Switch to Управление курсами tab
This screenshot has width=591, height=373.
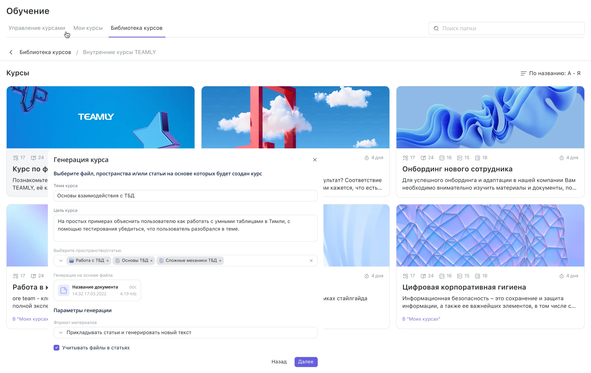37,28
